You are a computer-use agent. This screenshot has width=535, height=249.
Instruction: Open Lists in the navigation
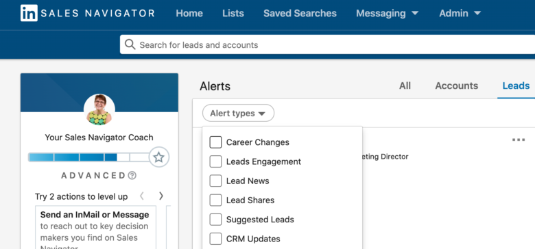[x=233, y=13]
